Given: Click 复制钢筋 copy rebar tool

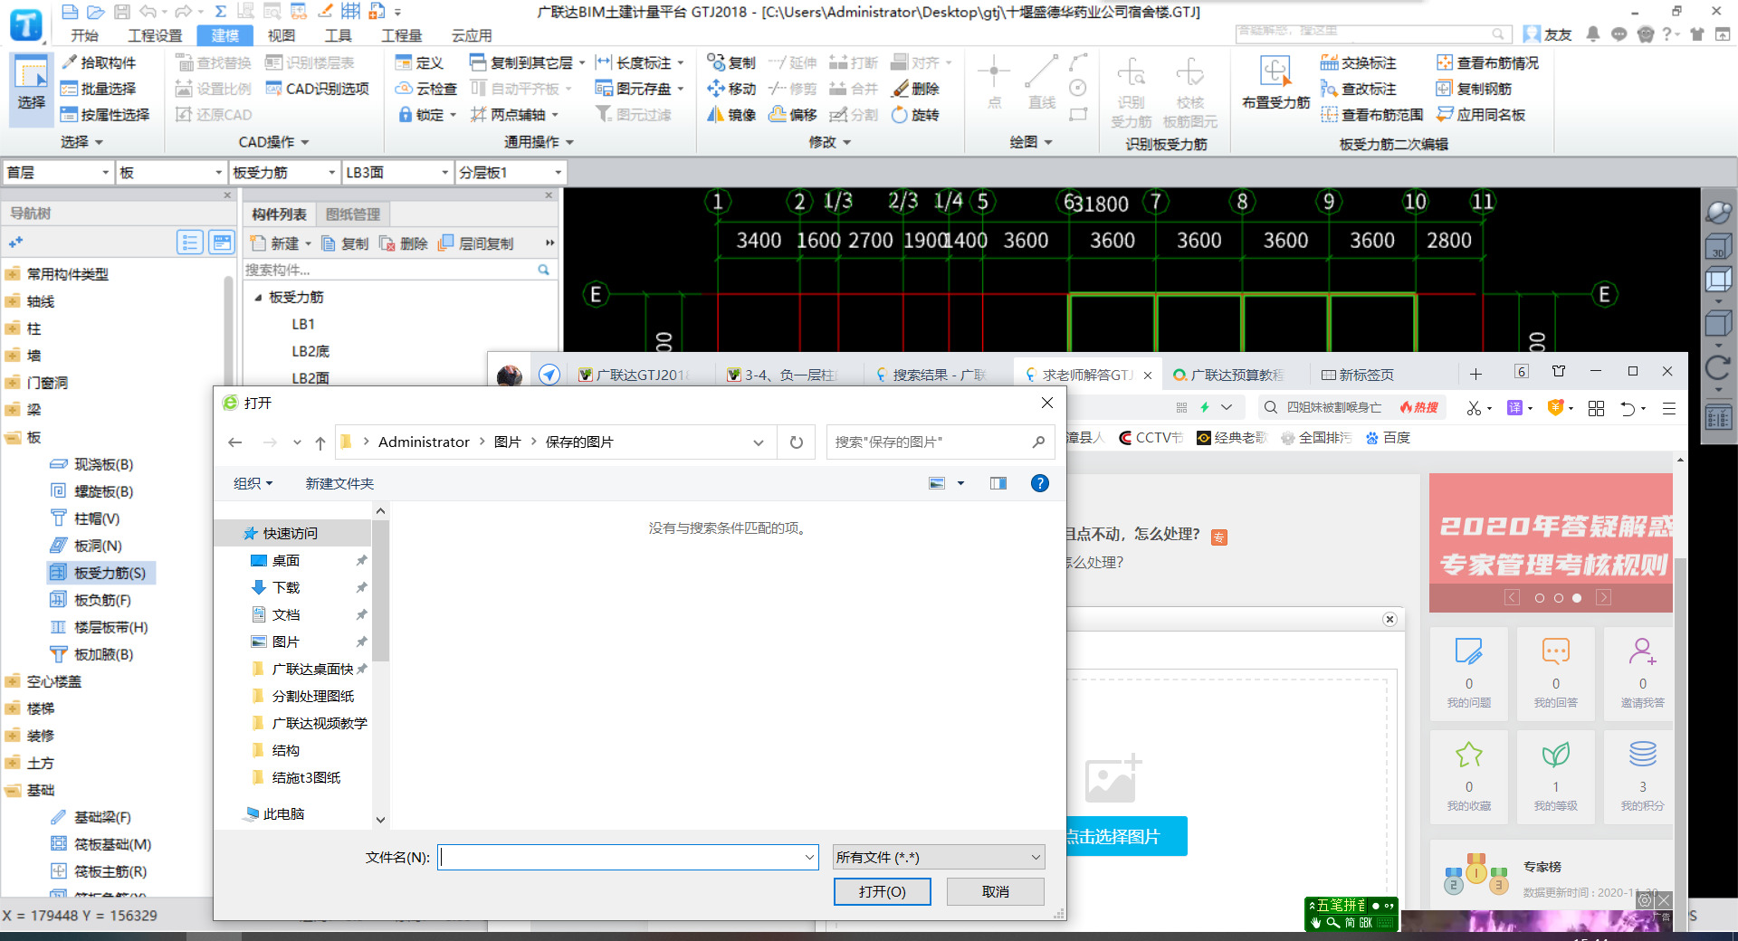Looking at the screenshot, I should pos(1474,89).
